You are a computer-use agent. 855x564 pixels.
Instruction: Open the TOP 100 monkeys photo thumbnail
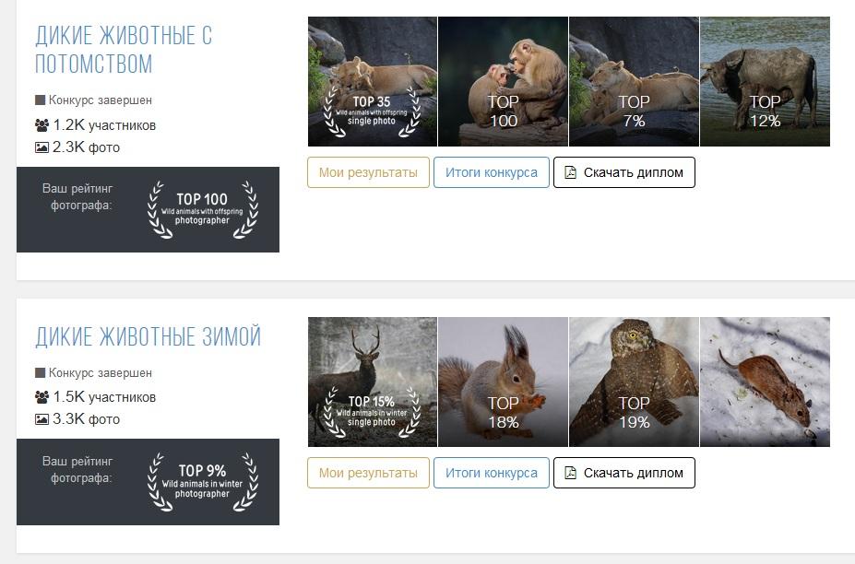(x=504, y=81)
